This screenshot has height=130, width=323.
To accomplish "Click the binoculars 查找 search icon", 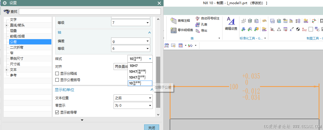I will [x=7, y=11].
